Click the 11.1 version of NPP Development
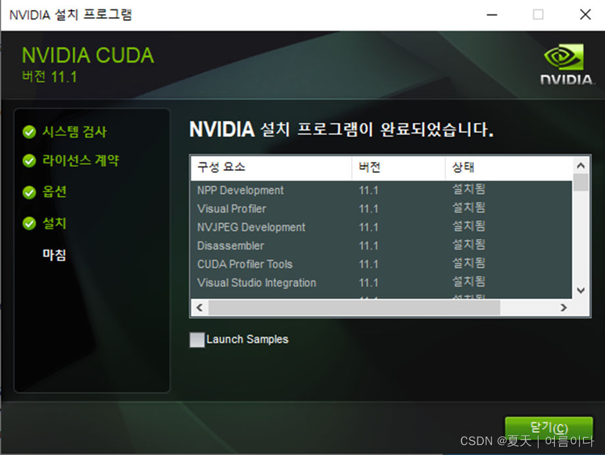This screenshot has width=605, height=455. pos(368,190)
